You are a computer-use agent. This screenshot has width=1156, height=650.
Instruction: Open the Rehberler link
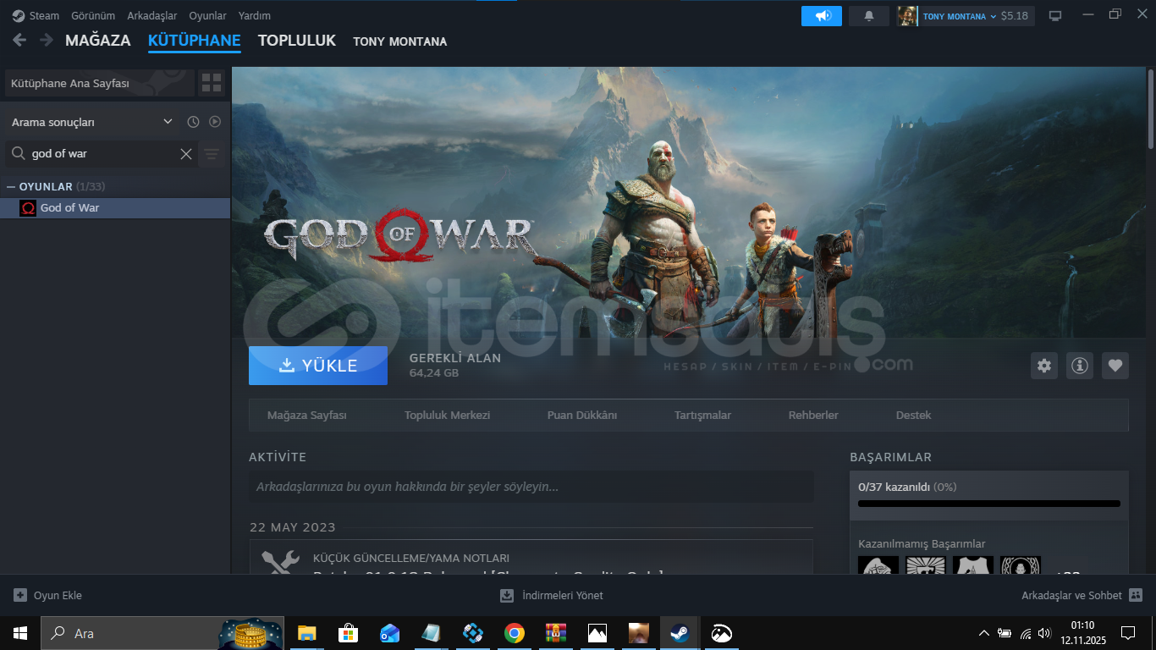pyautogui.click(x=813, y=416)
